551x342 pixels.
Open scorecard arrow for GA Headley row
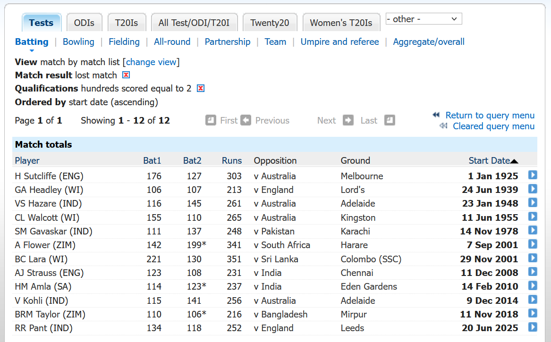[533, 189]
